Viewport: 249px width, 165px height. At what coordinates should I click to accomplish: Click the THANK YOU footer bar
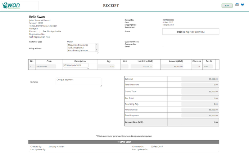coord(124,142)
